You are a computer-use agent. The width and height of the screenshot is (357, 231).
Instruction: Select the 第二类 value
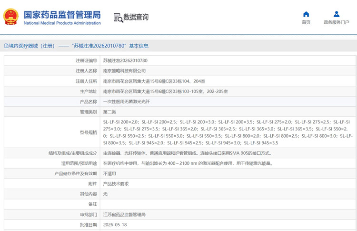tap(109, 112)
